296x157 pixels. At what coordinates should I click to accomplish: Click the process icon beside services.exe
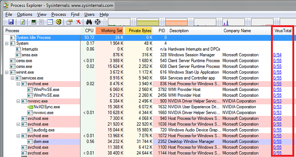point(18,78)
